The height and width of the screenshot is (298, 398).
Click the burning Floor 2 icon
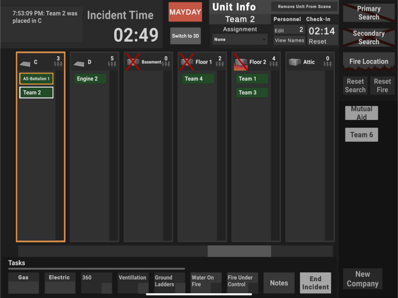(241, 62)
